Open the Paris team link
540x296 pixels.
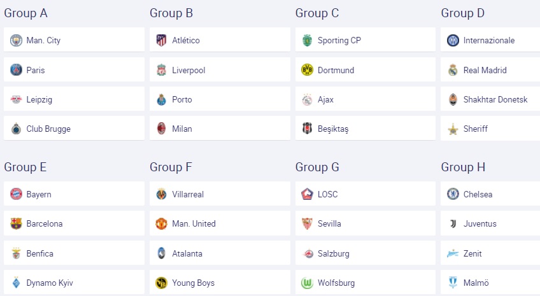tap(36, 70)
